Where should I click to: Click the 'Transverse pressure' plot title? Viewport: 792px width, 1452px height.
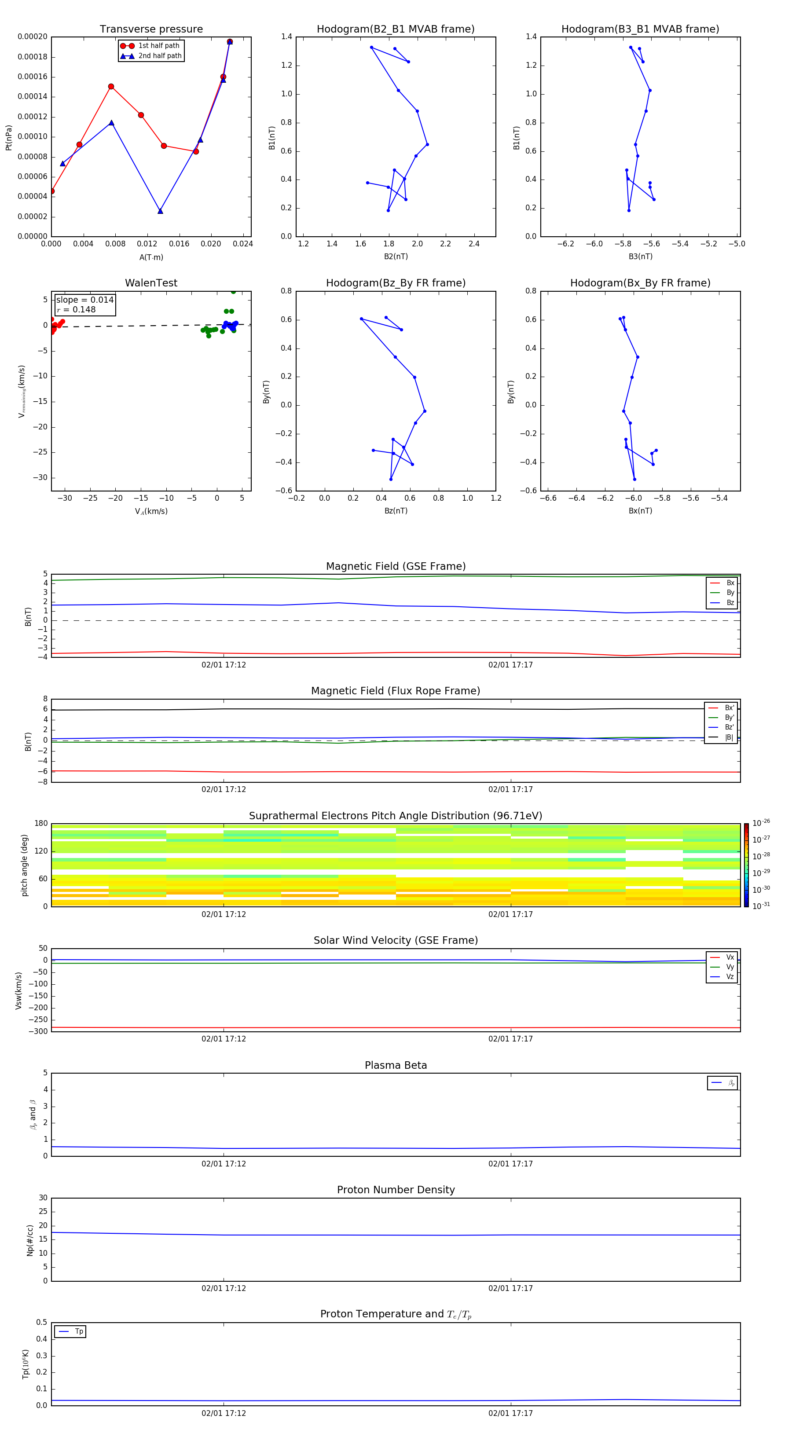[x=151, y=29]
